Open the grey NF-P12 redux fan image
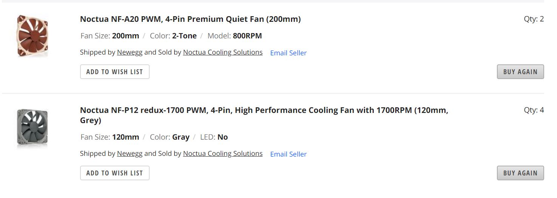 coord(32,128)
